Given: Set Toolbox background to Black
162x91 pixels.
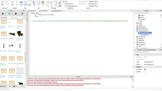Looking at the screenshot, I should tap(16, 86).
